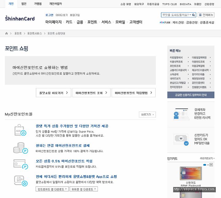Open the 마이페이지 menu
The image size is (221, 198).
[53, 22]
